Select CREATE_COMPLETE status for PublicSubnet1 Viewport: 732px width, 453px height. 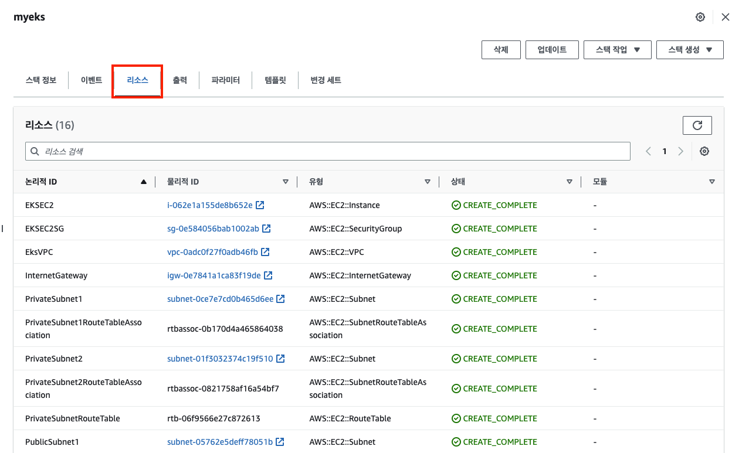[500, 442]
